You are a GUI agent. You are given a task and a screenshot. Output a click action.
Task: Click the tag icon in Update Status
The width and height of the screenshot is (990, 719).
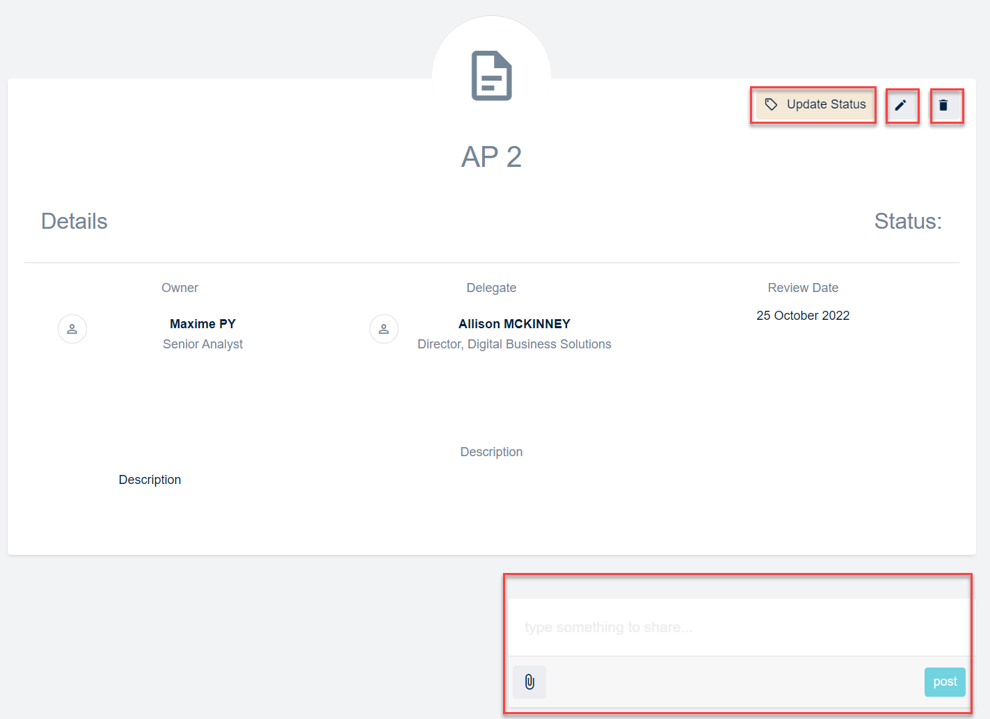(x=771, y=105)
